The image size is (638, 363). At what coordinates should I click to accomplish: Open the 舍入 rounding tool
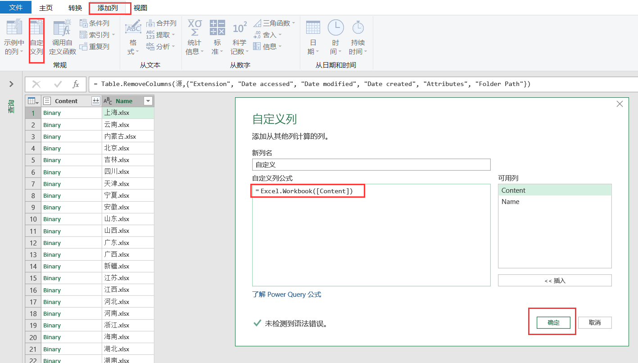click(267, 35)
